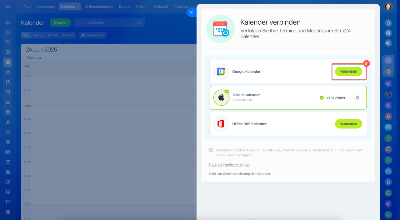This screenshot has width=400, height=220.
Task: Open the settings gear in left sidebar
Action: (x=8, y=212)
